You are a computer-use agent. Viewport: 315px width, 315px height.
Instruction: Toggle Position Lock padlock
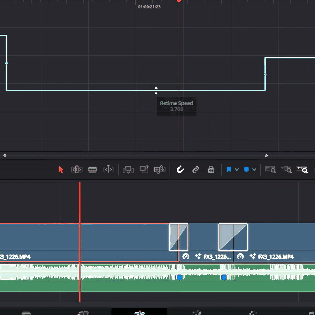[211, 169]
